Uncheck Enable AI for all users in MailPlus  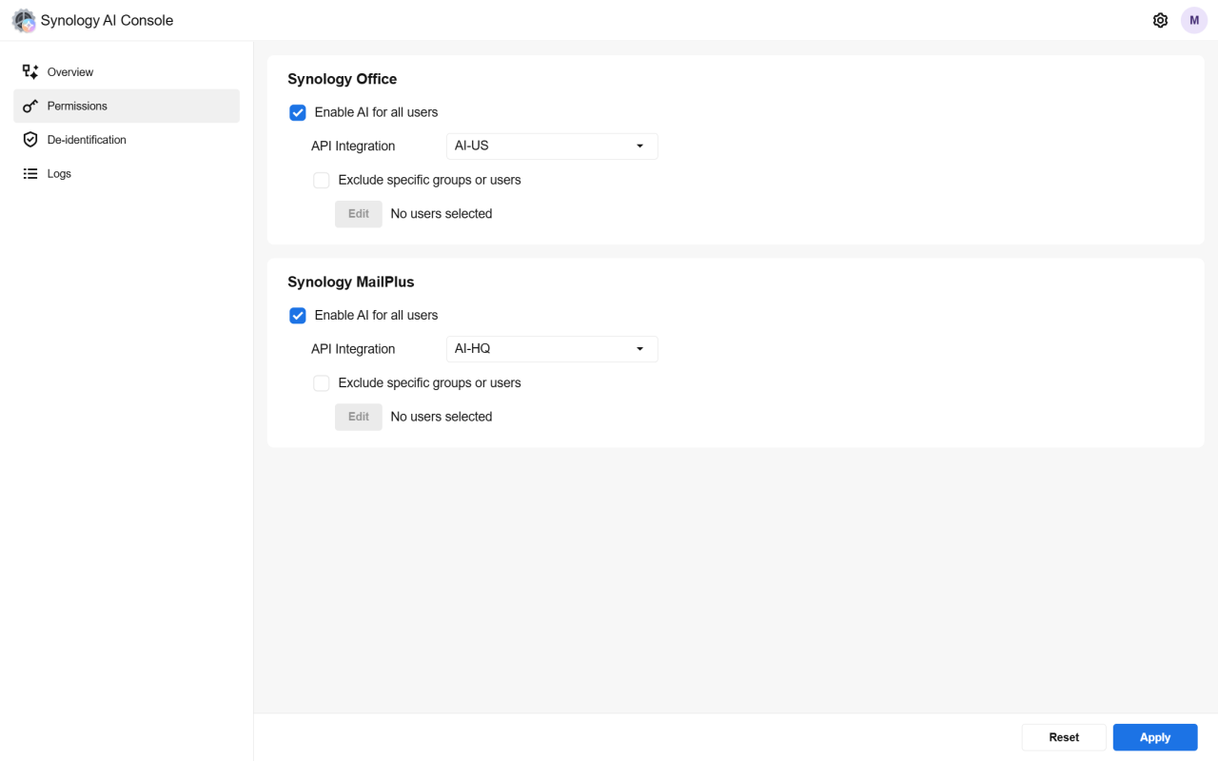point(298,315)
